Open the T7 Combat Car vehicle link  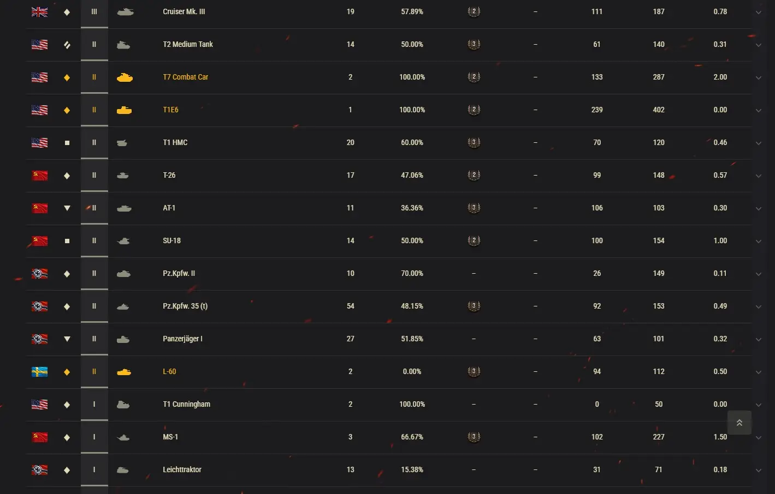[185, 77]
